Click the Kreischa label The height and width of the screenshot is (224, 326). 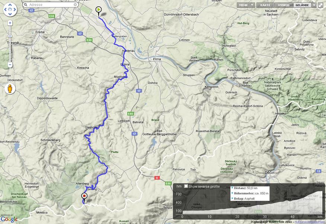(83, 68)
